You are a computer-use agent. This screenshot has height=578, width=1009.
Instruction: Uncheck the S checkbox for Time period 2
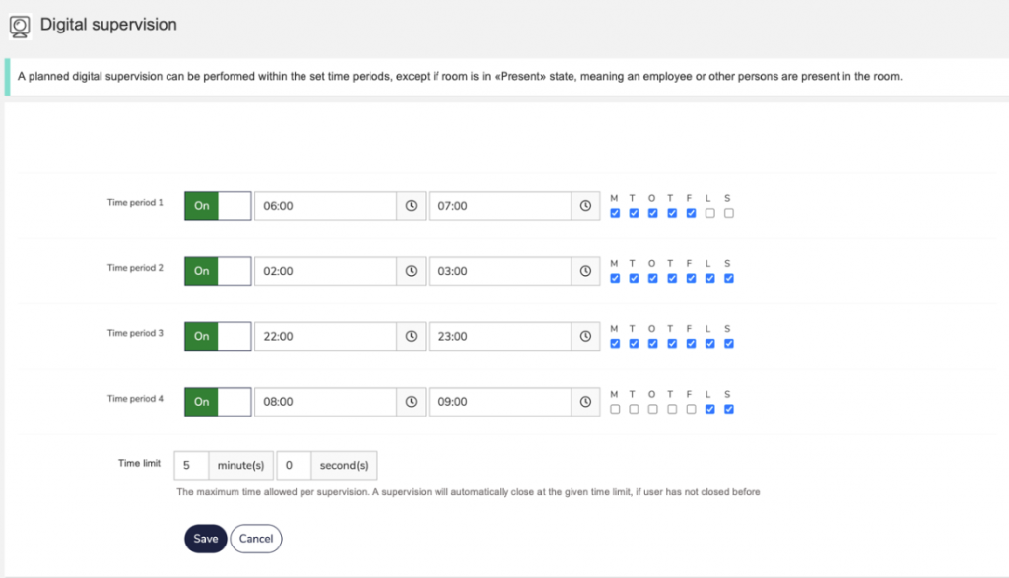729,279
